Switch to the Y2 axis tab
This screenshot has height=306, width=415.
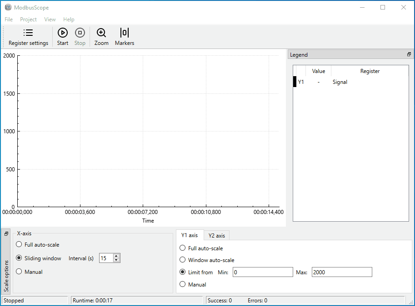pyautogui.click(x=217, y=235)
